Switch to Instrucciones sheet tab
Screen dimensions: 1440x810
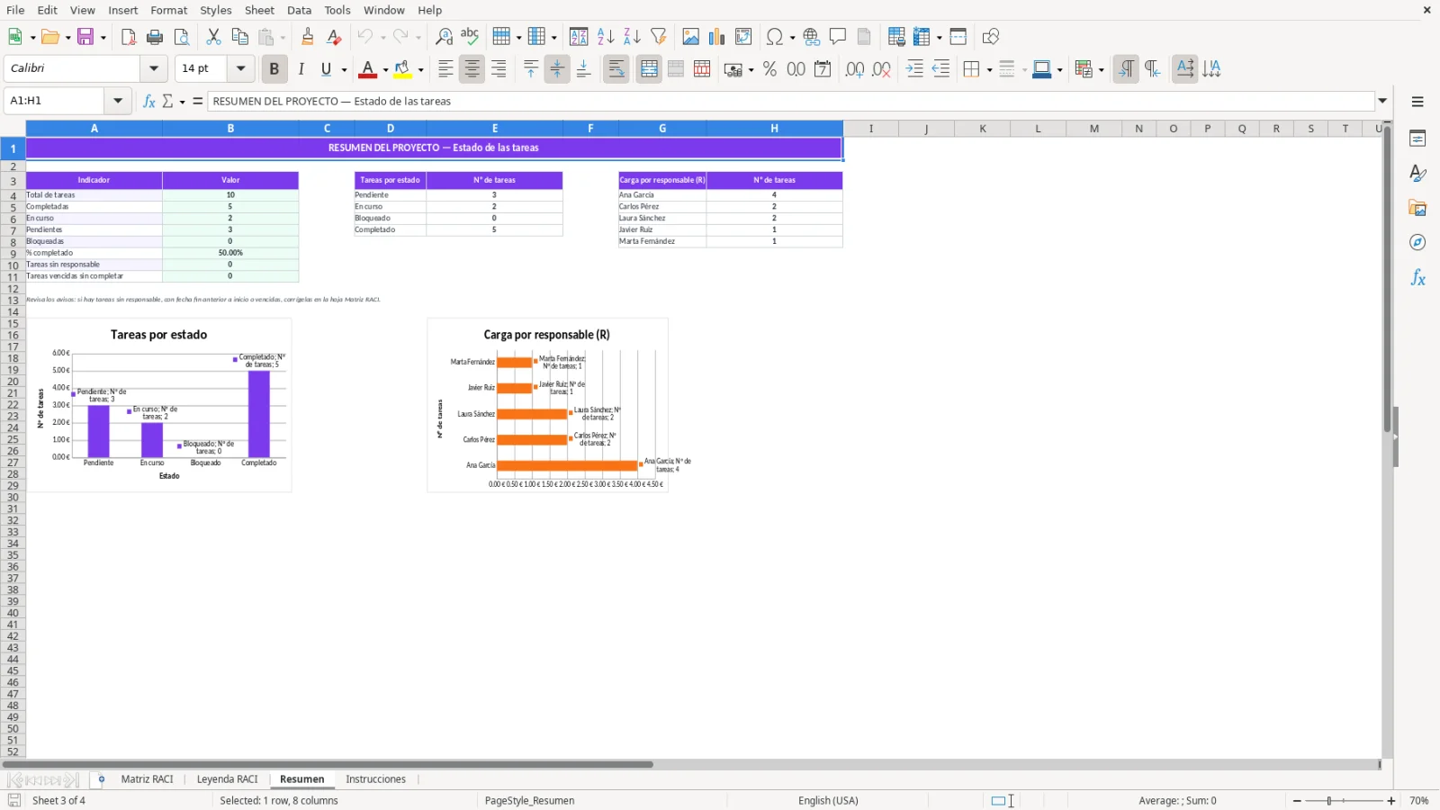[375, 779]
